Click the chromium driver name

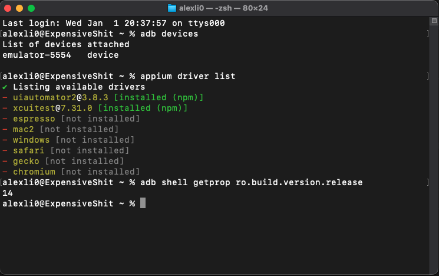[x=34, y=172]
